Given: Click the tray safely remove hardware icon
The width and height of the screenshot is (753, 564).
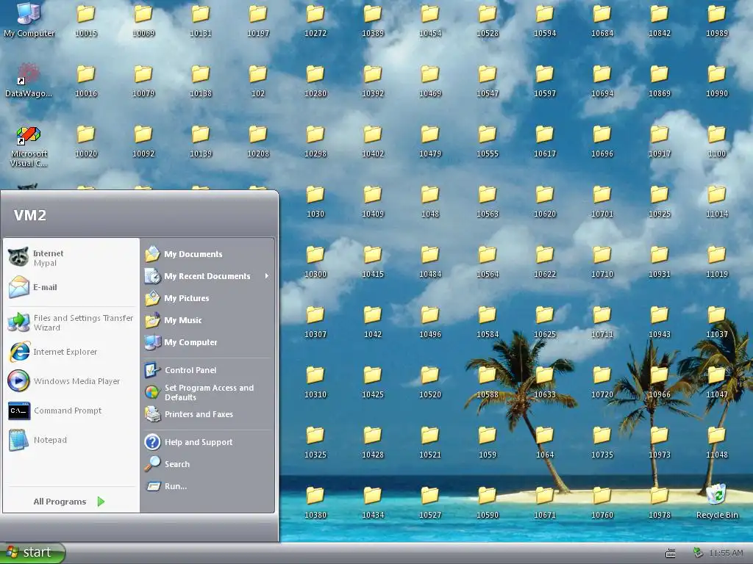Looking at the screenshot, I should click(x=698, y=553).
